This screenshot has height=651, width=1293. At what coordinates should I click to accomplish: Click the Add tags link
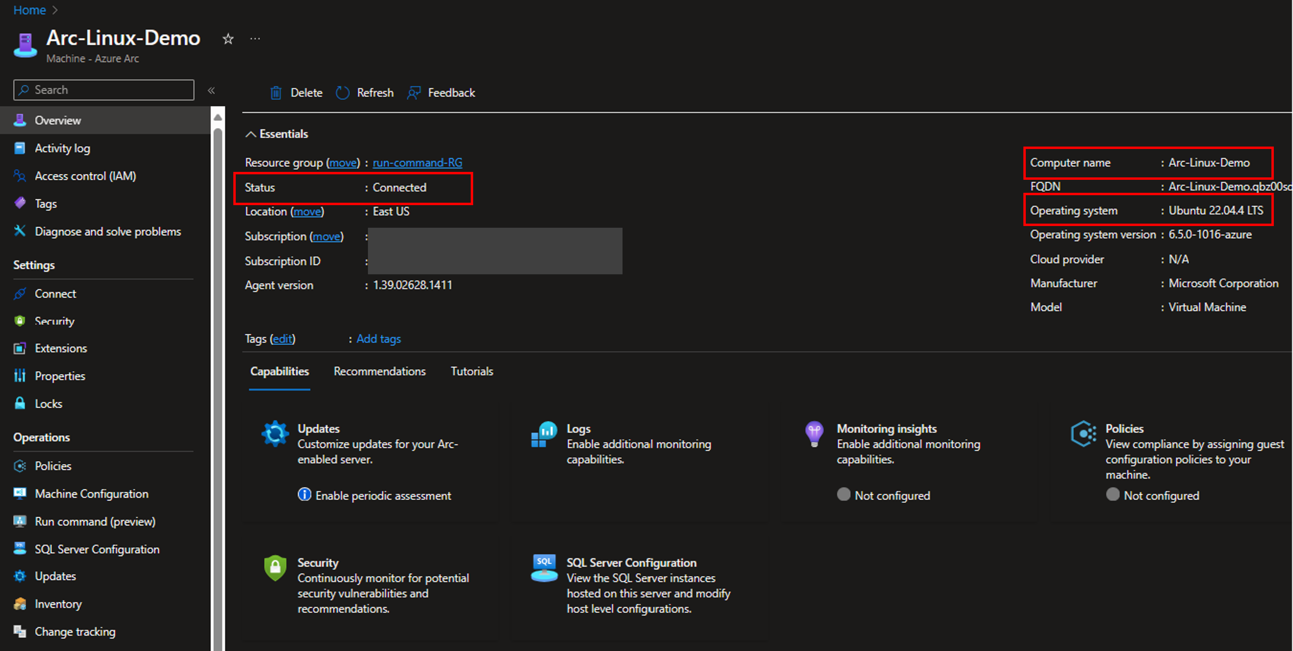[x=379, y=339]
